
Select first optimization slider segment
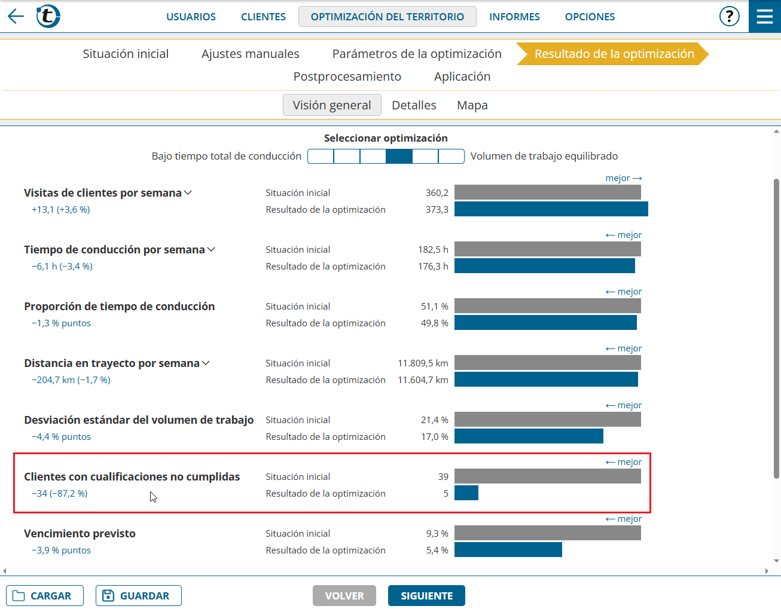coord(321,157)
